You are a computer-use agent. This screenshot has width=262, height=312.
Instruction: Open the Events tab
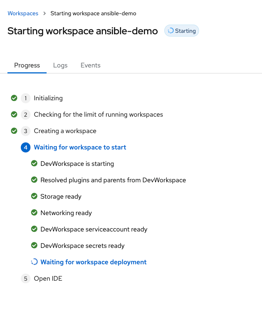(x=90, y=65)
